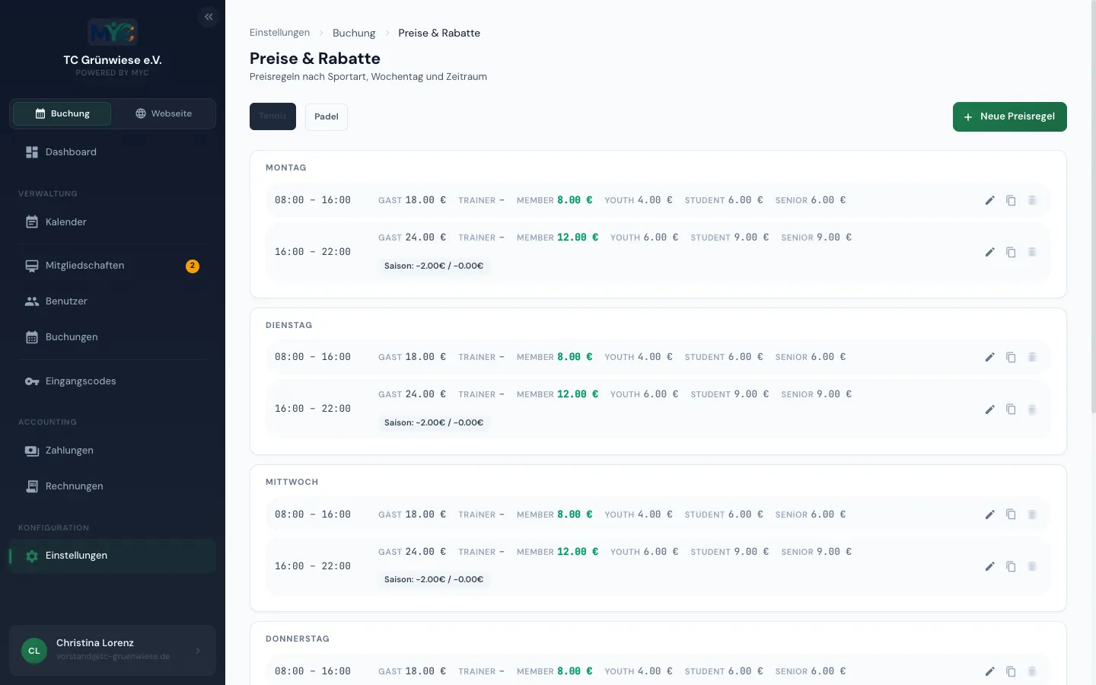This screenshot has height=685, width=1096.
Task: Expand Christina Lorenz account menu chevron
Action: [x=198, y=651]
